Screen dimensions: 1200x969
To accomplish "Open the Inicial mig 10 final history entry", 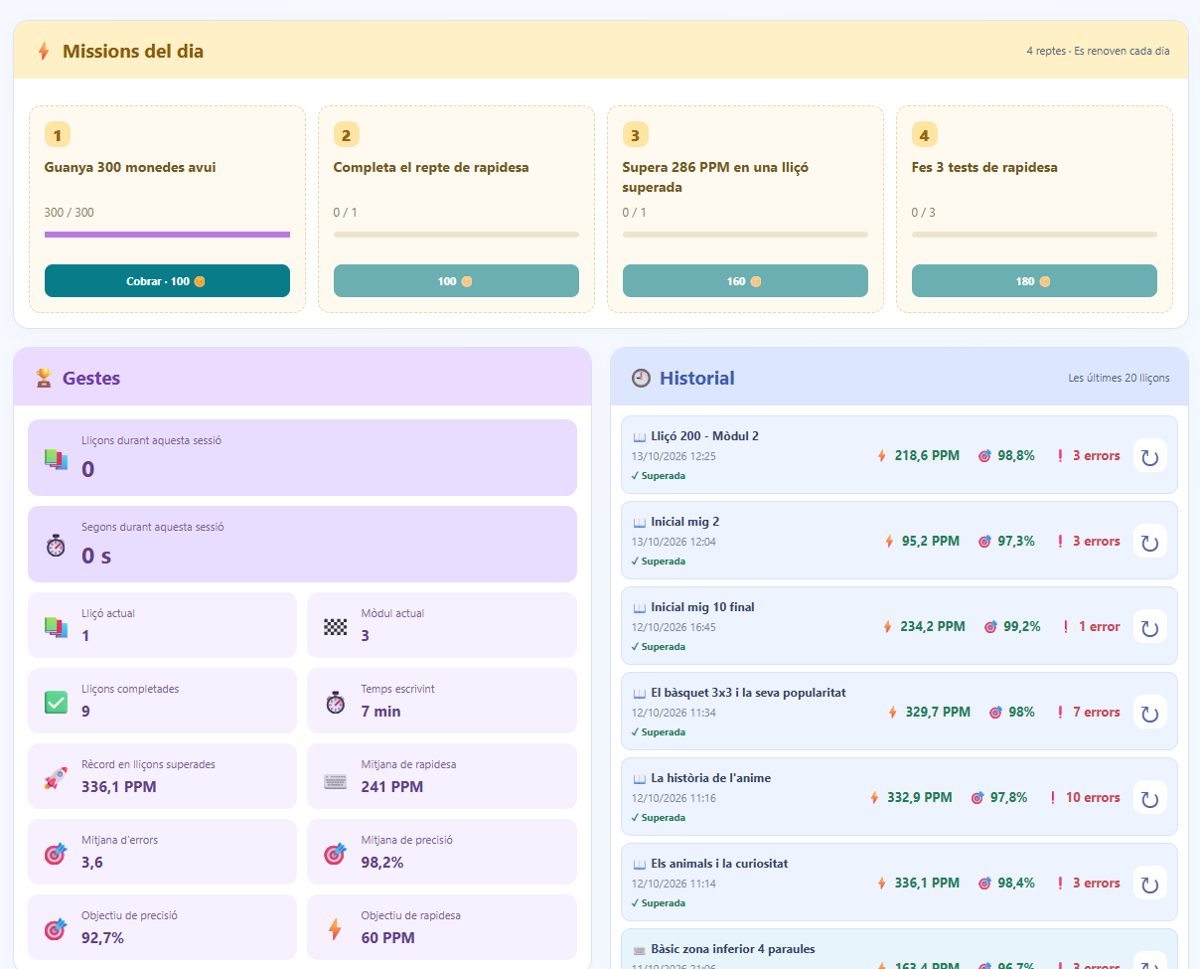I will pos(899,626).
